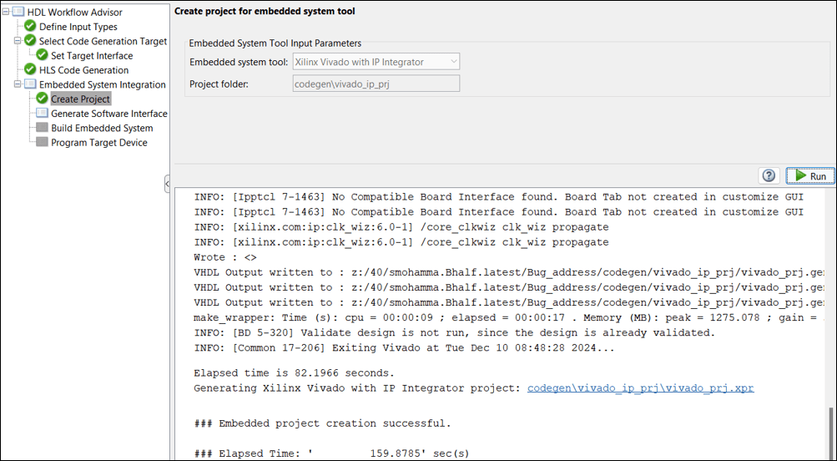The height and width of the screenshot is (461, 837).
Task: Click the help question mark icon
Action: [769, 175]
